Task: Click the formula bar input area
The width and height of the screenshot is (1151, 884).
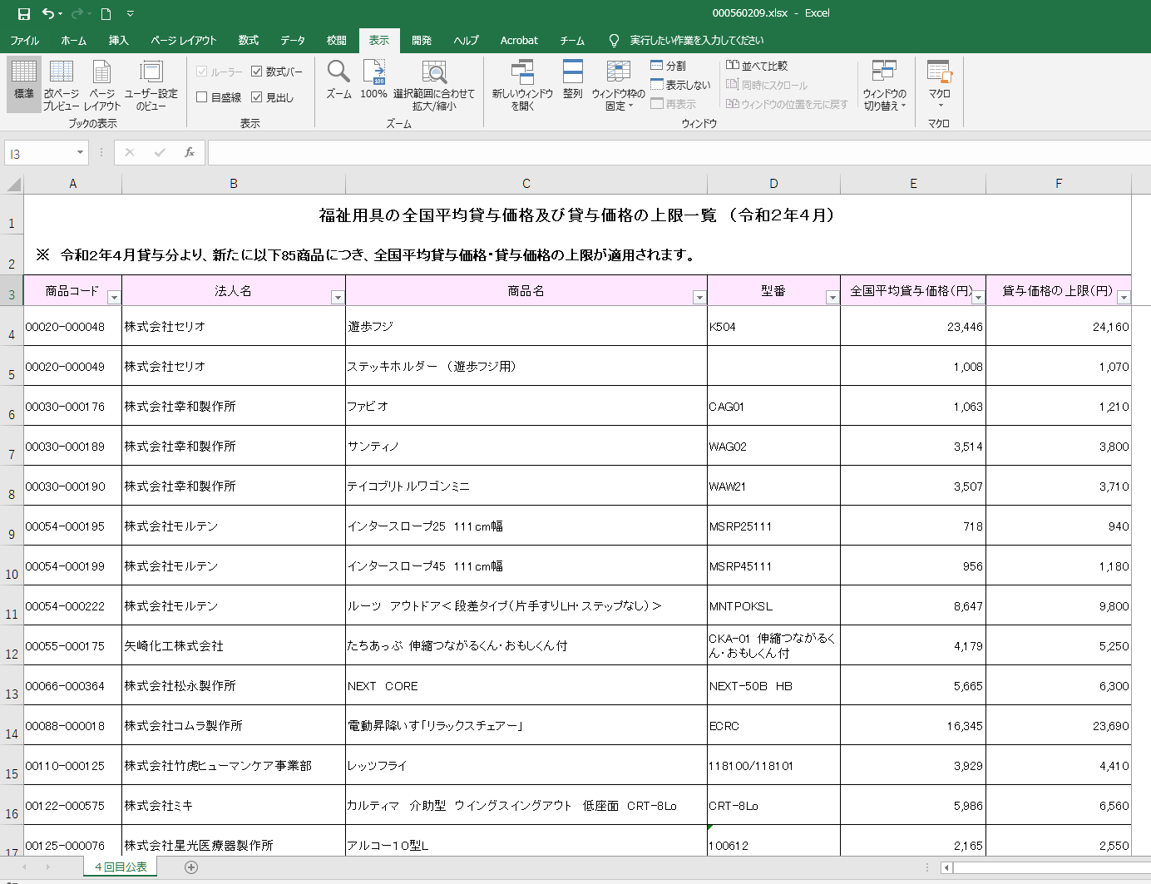Action: click(x=679, y=153)
